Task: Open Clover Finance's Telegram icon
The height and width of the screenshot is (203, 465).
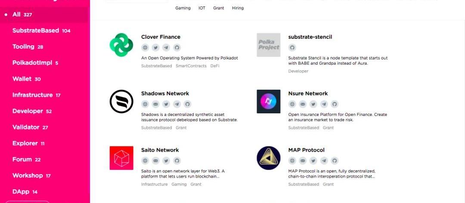Action: (166, 47)
